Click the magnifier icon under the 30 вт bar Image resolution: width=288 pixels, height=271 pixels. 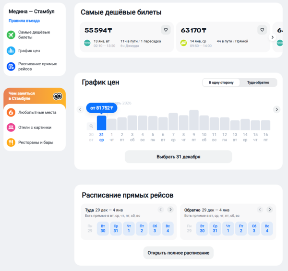tap(91, 126)
